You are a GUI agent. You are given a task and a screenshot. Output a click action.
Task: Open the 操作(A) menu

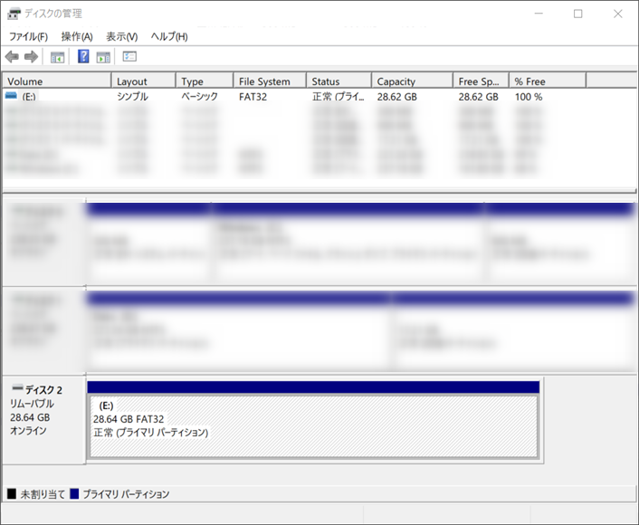click(x=77, y=37)
